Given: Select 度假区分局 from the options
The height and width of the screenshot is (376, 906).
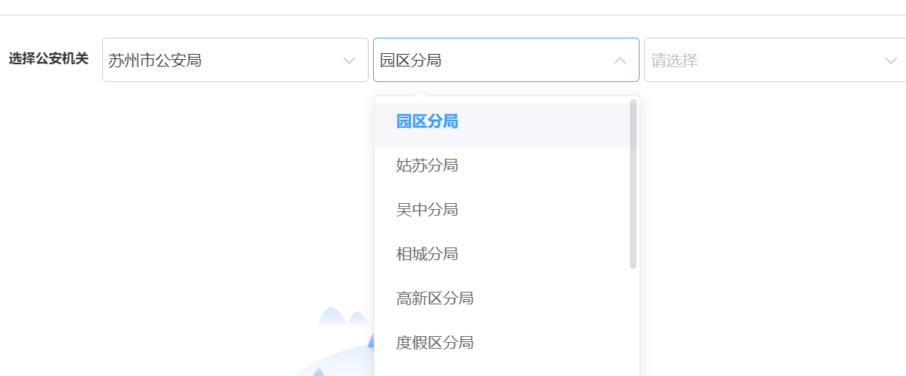Looking at the screenshot, I should click(434, 343).
